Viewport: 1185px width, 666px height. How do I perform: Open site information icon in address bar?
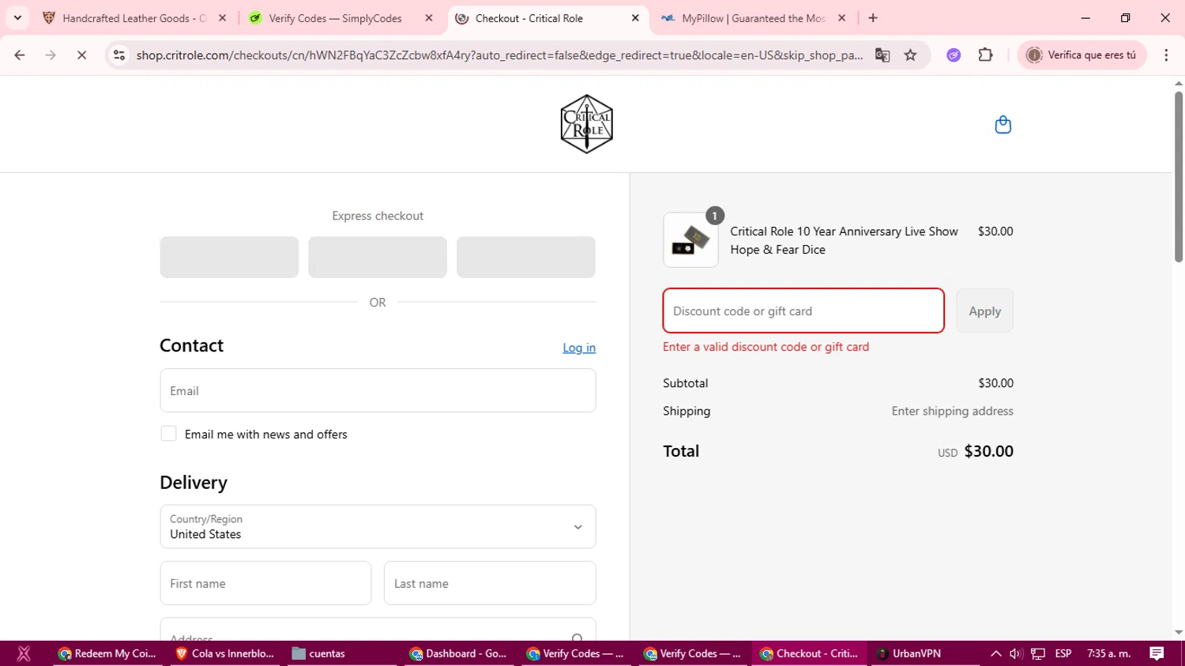click(119, 55)
